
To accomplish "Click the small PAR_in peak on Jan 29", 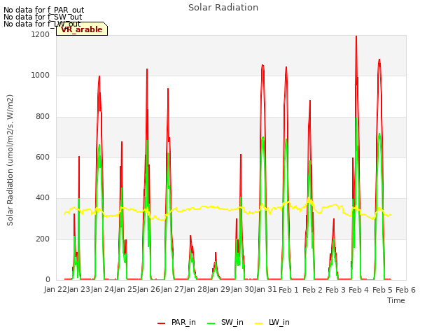I will 216,253.
